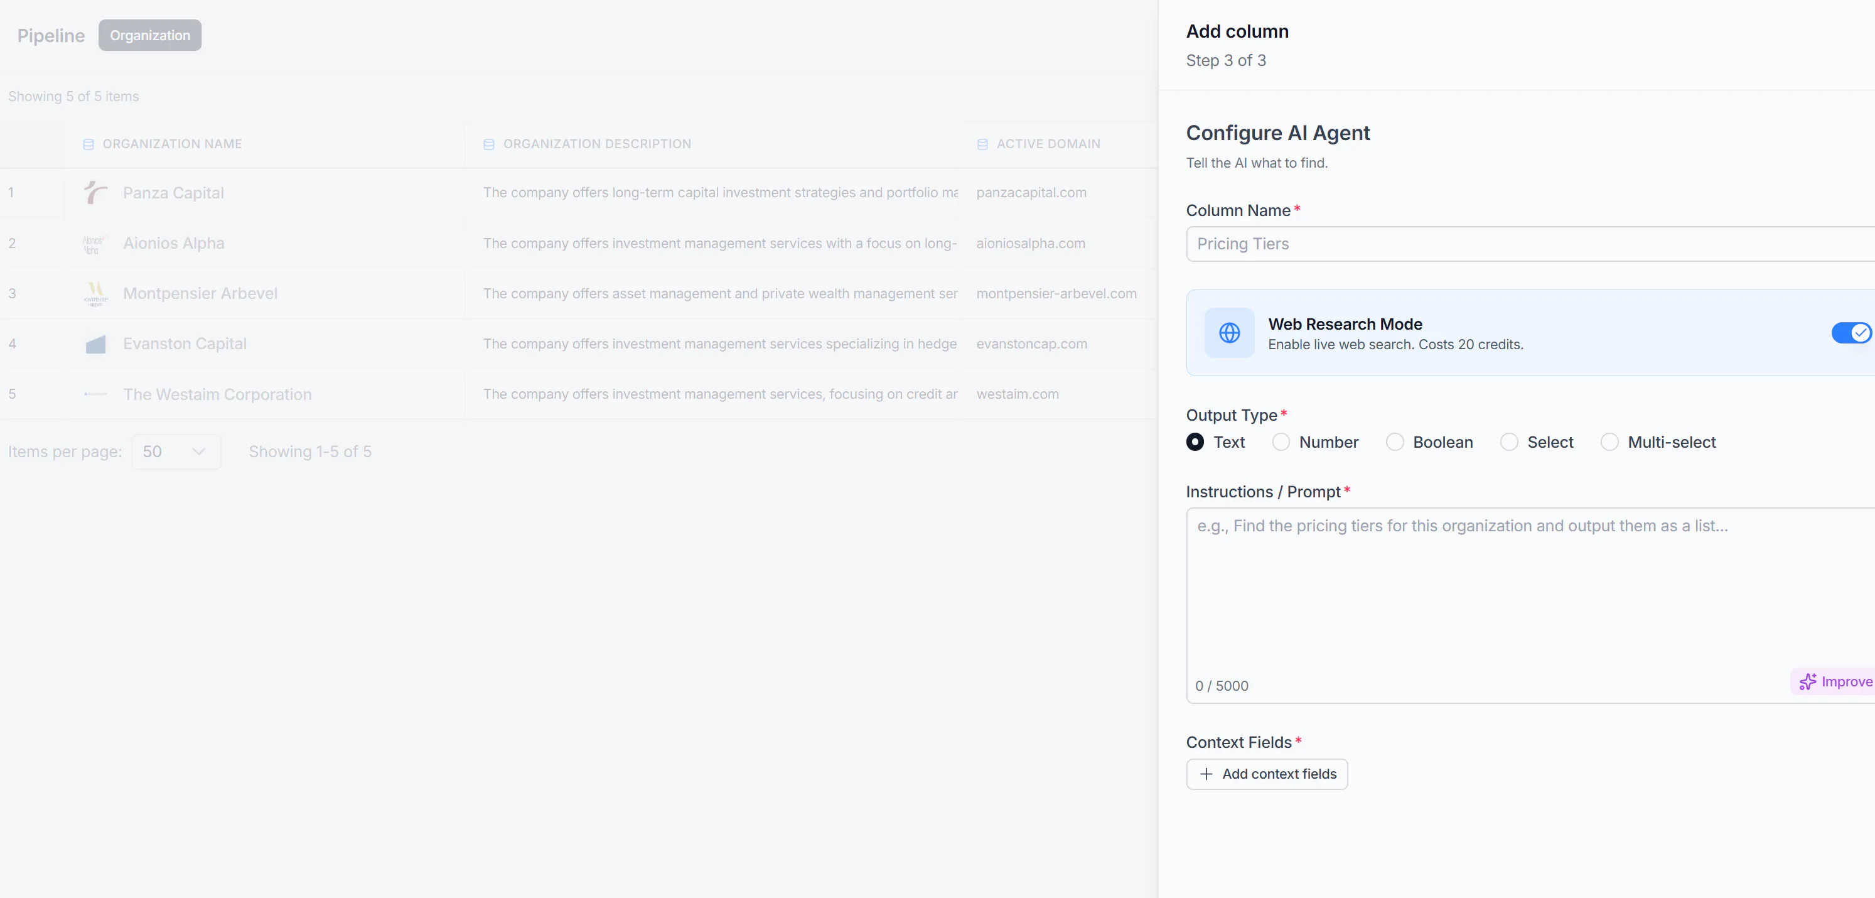The width and height of the screenshot is (1875, 898).
Task: Click the Organization Description column icon
Action: tap(489, 144)
